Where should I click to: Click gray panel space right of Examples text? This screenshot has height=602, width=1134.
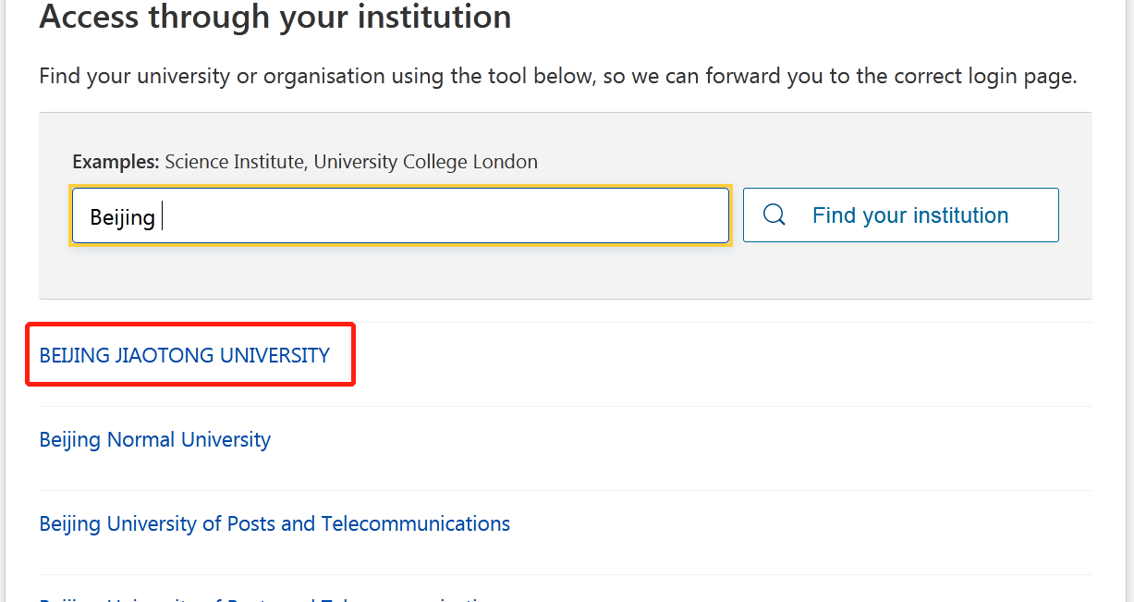[x=813, y=162]
